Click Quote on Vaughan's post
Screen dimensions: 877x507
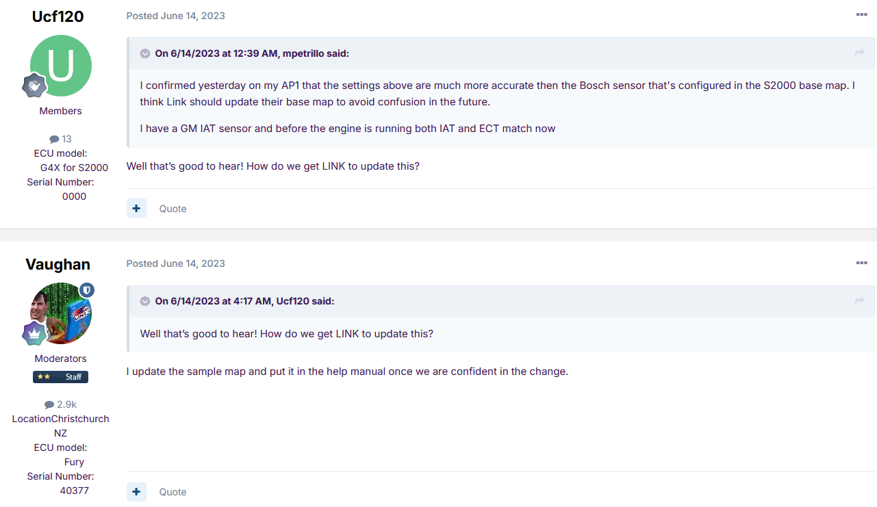click(x=173, y=492)
